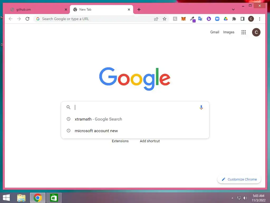This screenshot has height=203, width=270.
Task: Bookmark this tab with the star icon
Action: coord(165,19)
